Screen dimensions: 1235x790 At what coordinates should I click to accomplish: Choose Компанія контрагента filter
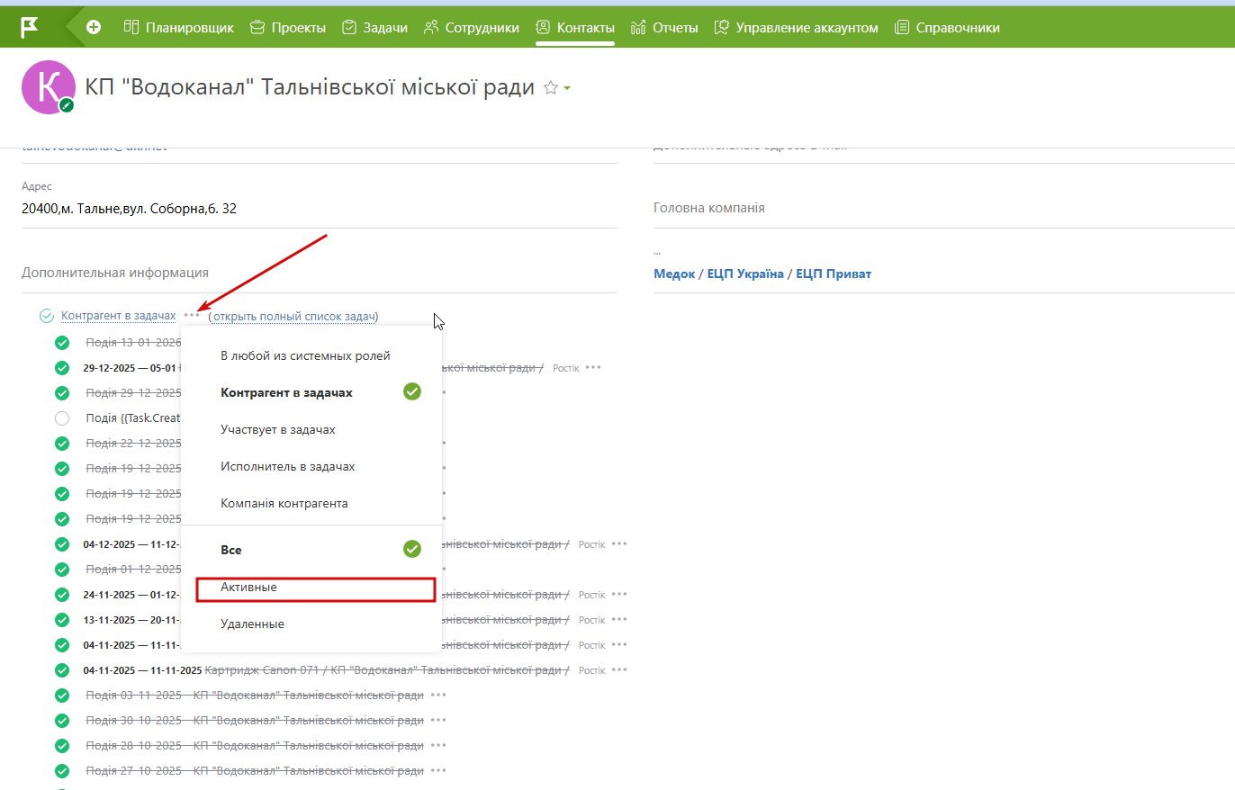[x=311, y=503]
